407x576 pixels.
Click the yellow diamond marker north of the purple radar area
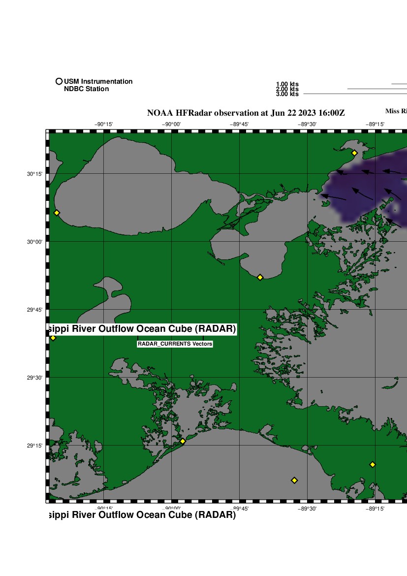click(354, 153)
